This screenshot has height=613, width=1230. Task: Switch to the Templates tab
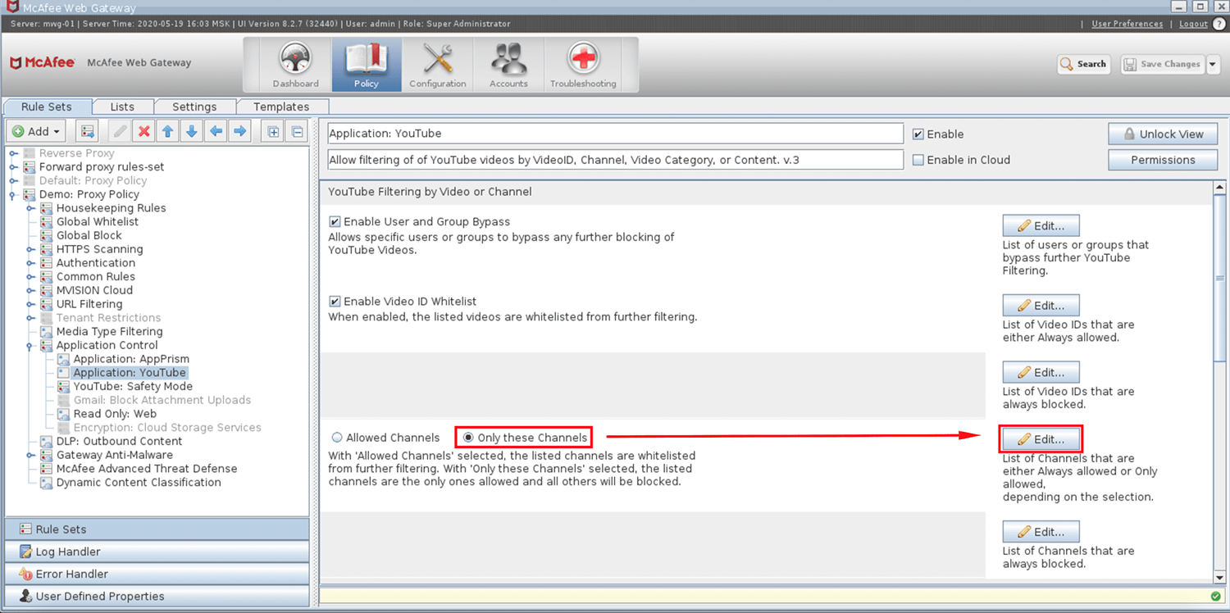281,107
